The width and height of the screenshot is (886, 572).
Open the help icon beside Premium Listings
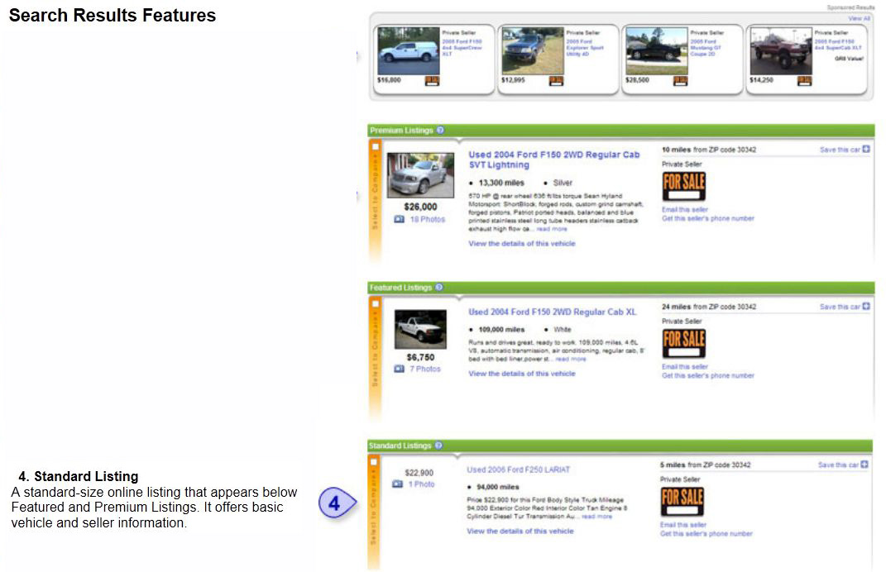click(440, 130)
